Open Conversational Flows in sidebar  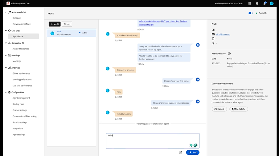(22, 24)
